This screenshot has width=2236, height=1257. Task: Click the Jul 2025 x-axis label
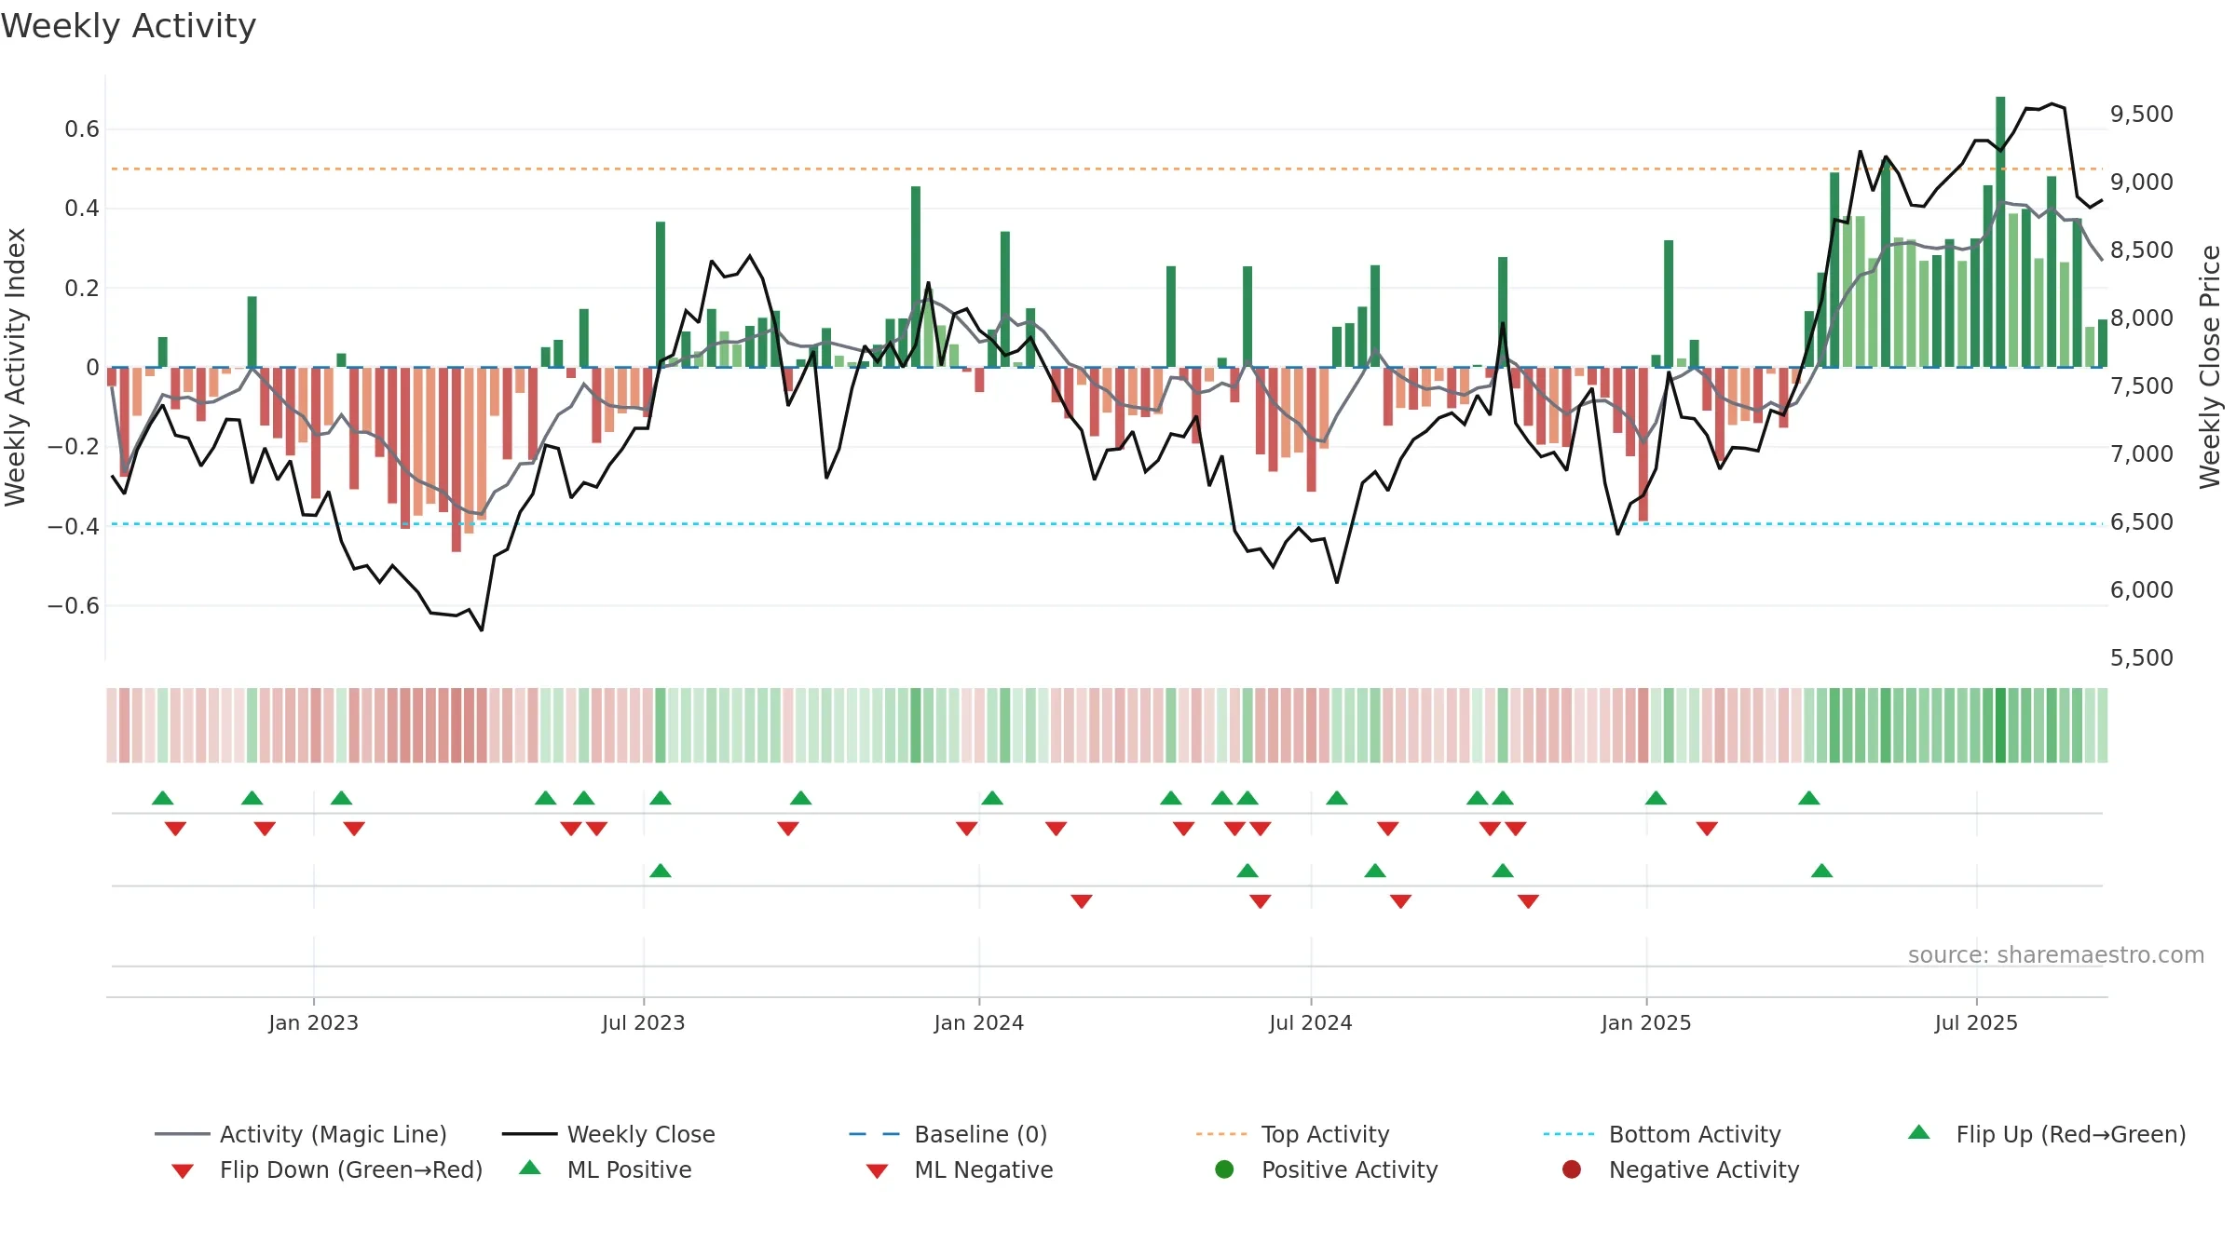1976,1022
